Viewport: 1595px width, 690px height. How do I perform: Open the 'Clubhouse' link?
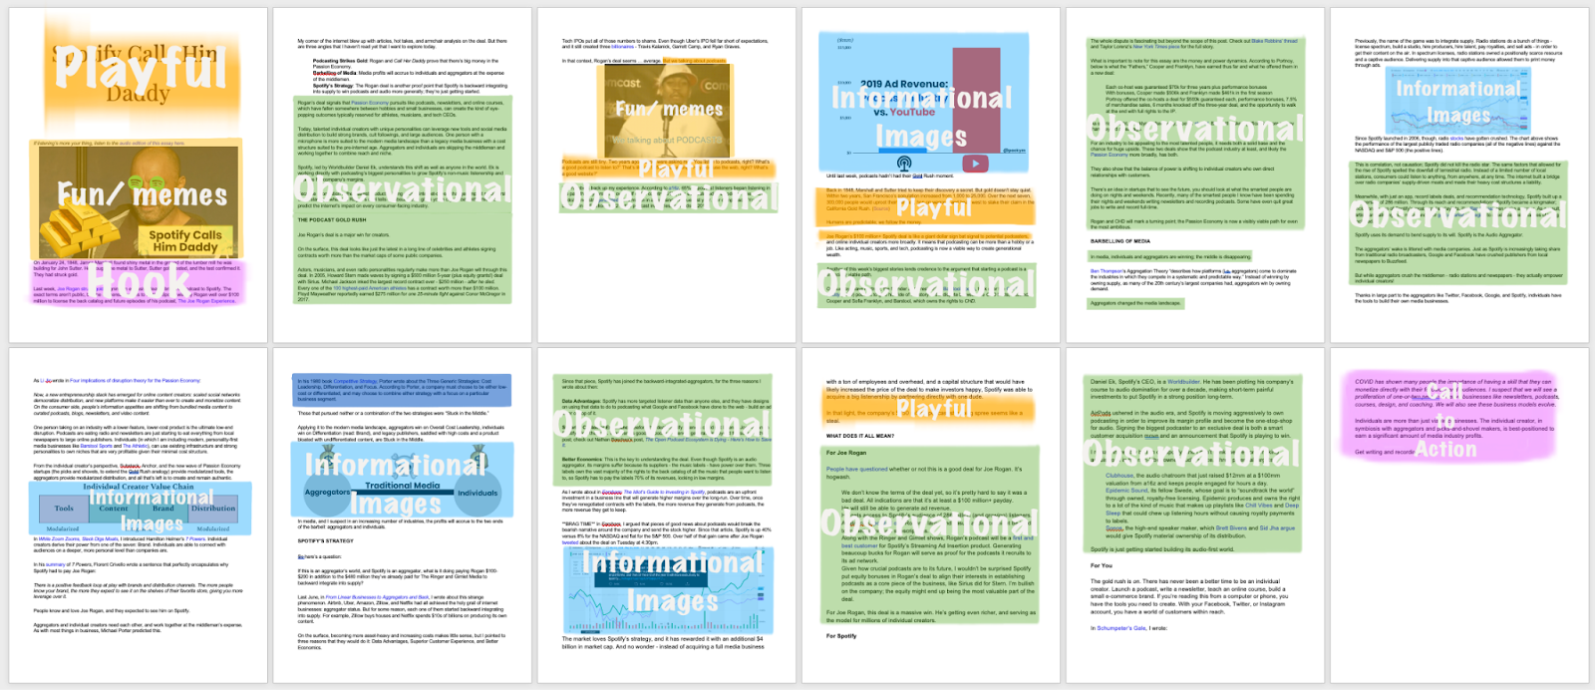tap(1119, 476)
